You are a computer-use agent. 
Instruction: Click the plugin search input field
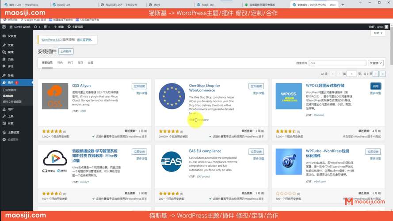pos(337,63)
